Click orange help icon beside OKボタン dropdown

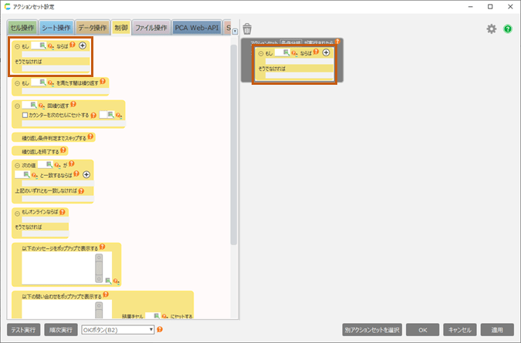[160, 330]
